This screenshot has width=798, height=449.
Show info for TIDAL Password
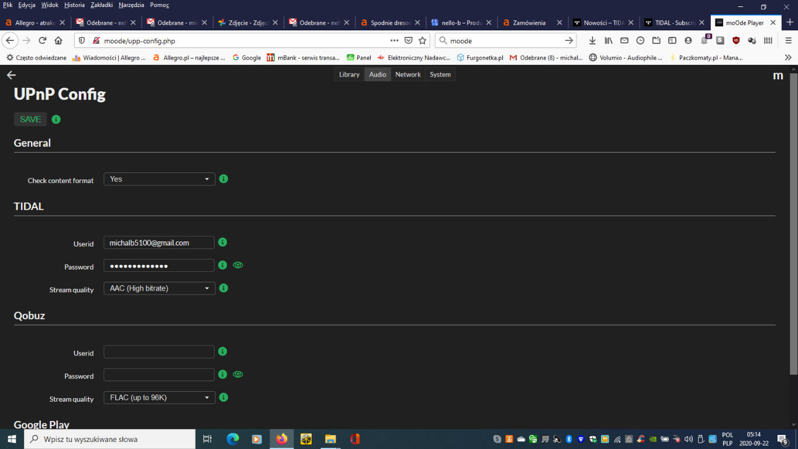222,265
